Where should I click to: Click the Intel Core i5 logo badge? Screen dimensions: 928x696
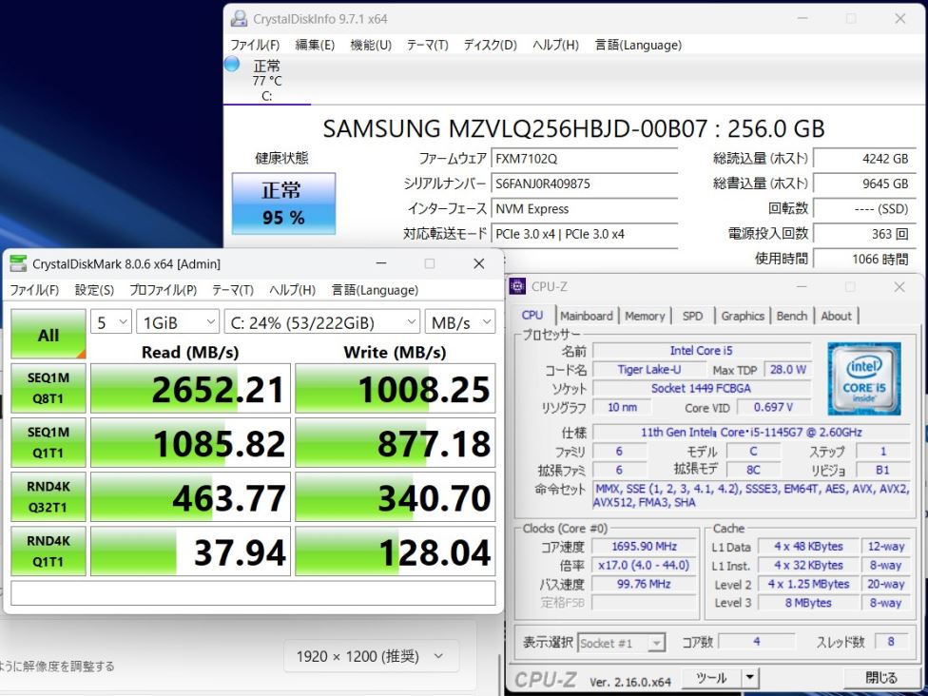[x=863, y=378]
